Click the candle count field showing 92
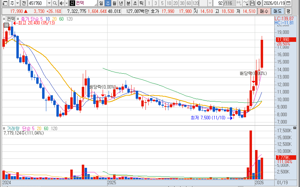The image size is (300, 187). (x=218, y=3)
